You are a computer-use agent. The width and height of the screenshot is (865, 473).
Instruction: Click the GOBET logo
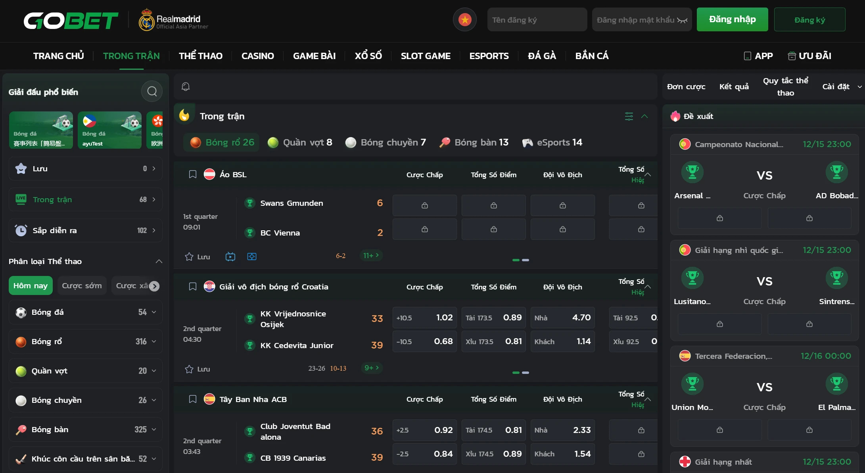71,20
